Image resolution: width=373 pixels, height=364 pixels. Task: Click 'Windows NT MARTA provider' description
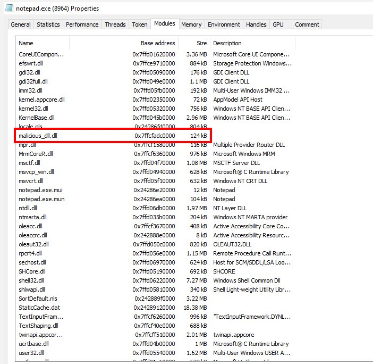click(250, 217)
